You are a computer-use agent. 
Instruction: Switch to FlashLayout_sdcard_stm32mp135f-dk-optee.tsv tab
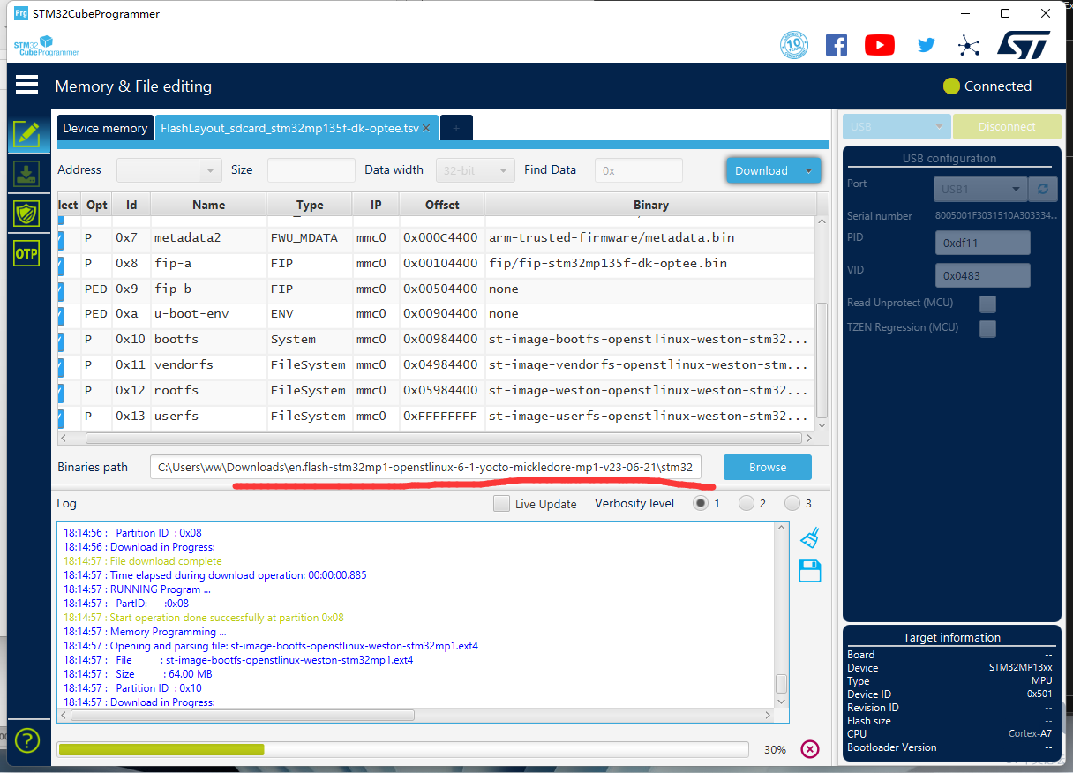(x=289, y=128)
